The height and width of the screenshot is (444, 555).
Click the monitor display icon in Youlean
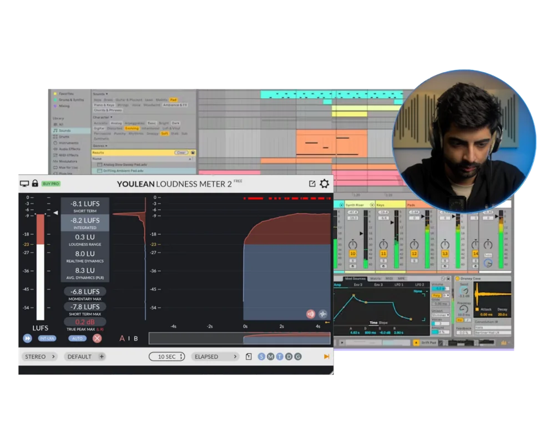24,183
